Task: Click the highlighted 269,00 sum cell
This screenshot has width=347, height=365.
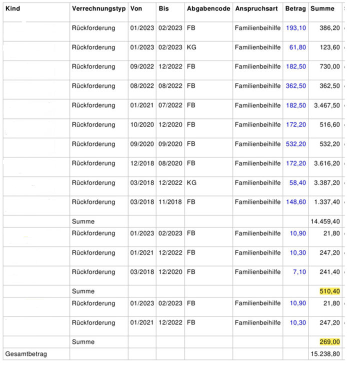Action: point(330,342)
